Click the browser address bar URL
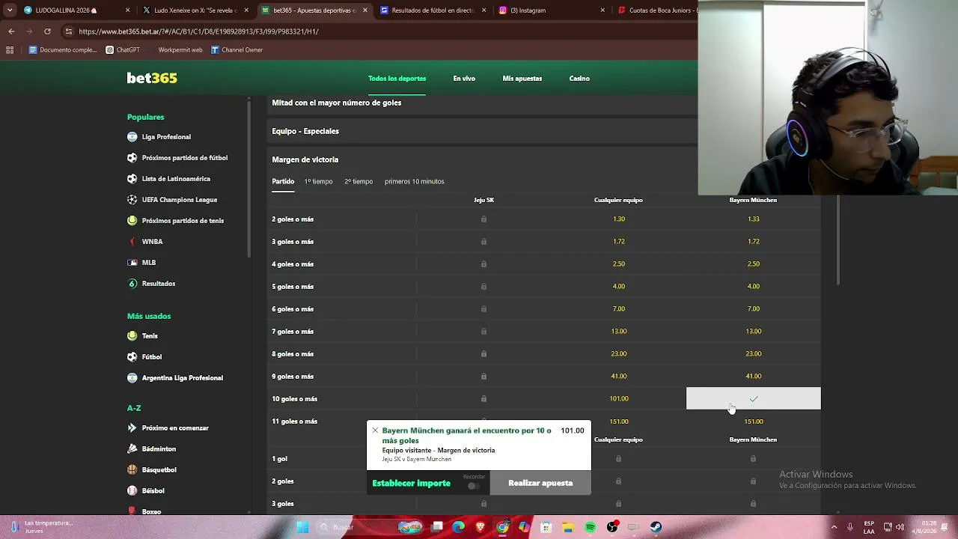The height and width of the screenshot is (539, 958). (198, 31)
